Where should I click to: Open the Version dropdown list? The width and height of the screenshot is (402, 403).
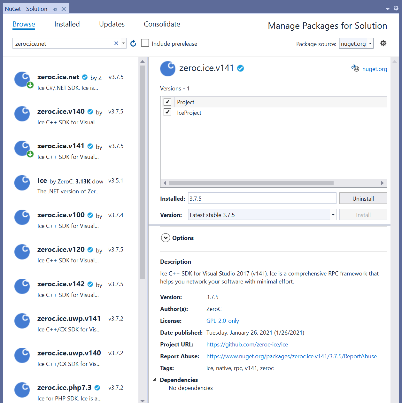333,215
